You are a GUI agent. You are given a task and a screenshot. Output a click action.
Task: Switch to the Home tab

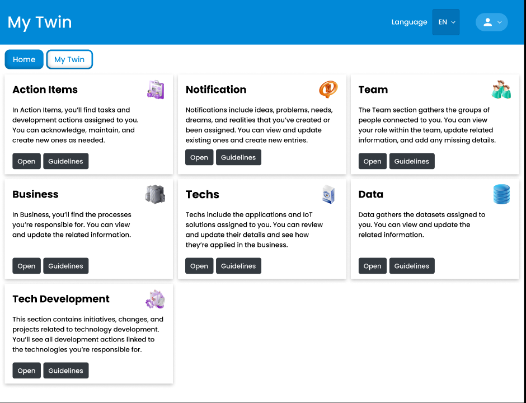click(x=24, y=59)
